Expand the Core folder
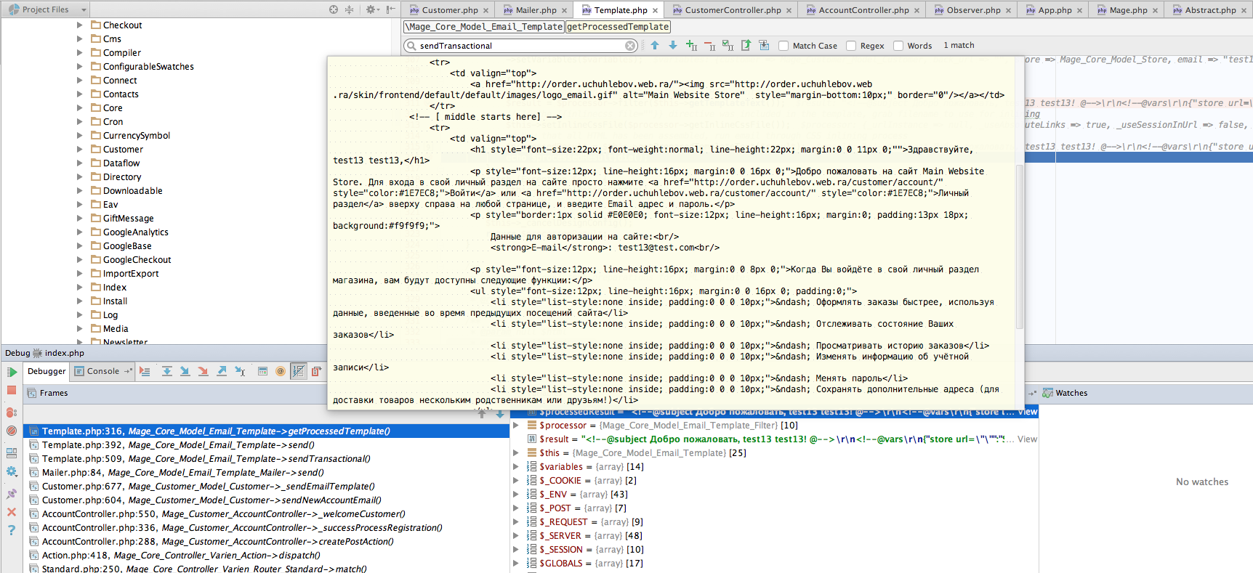Image resolution: width=1253 pixels, height=573 pixels. coord(80,107)
